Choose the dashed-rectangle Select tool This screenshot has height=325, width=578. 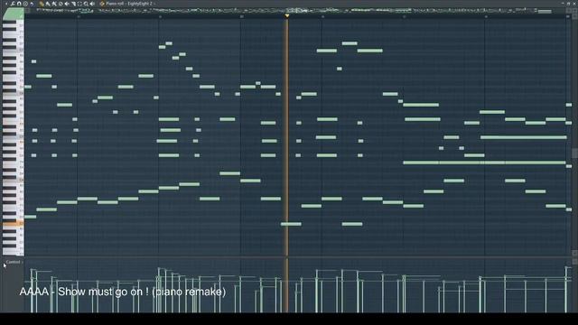pos(79,4)
